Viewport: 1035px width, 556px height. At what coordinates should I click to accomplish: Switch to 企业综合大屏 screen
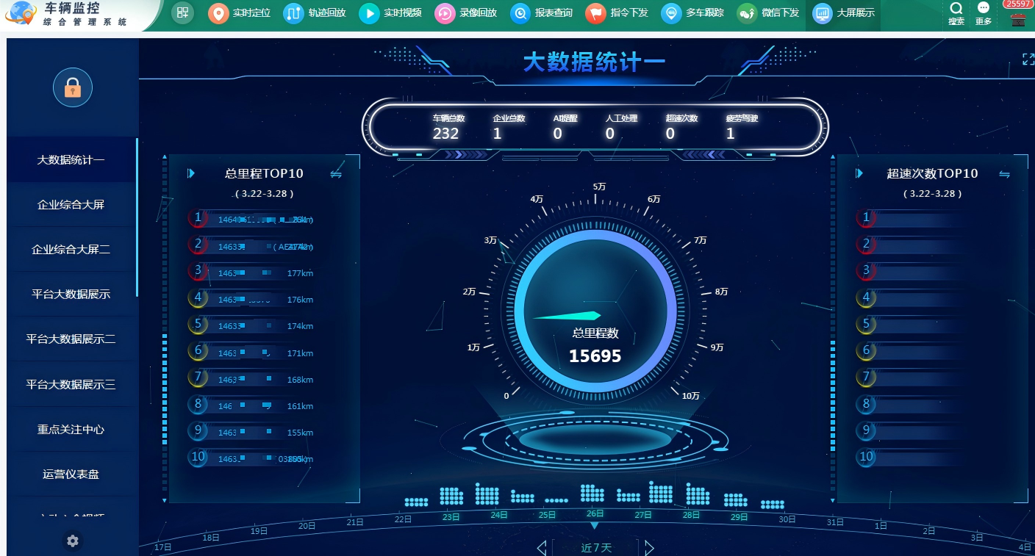pyautogui.click(x=71, y=204)
